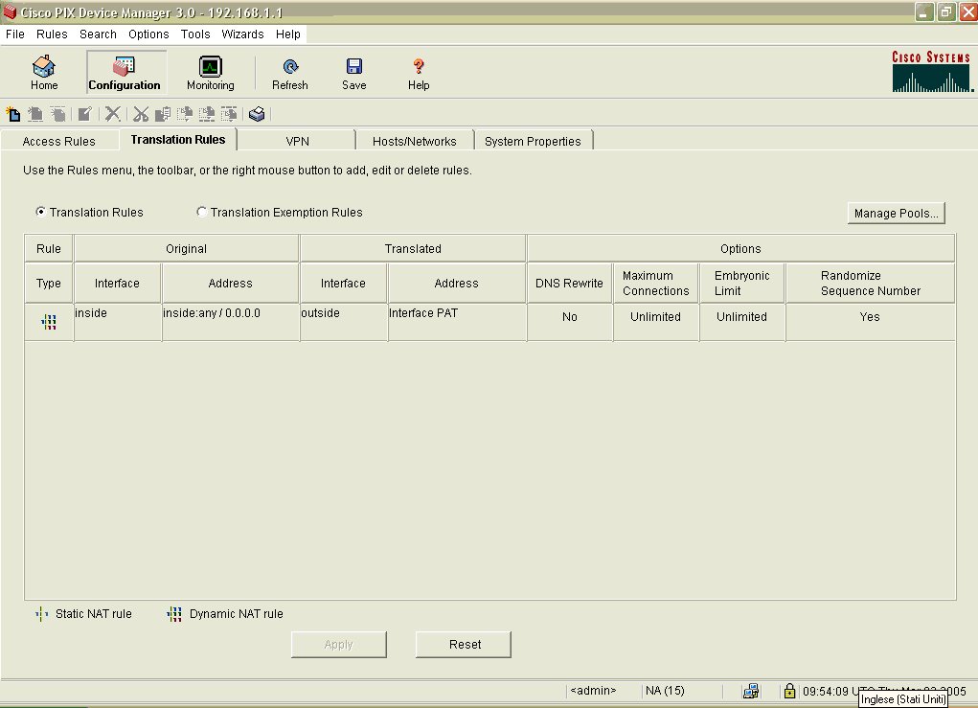Go to the Home view in the main toolbar
This screenshot has height=708, width=978.
(x=44, y=73)
